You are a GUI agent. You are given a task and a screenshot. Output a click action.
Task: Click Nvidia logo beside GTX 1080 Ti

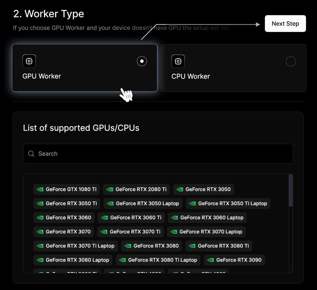tap(40, 189)
